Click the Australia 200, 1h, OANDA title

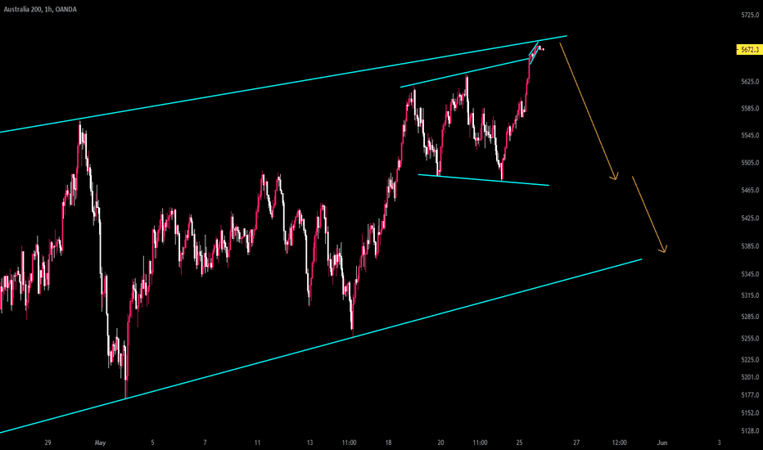(x=40, y=9)
